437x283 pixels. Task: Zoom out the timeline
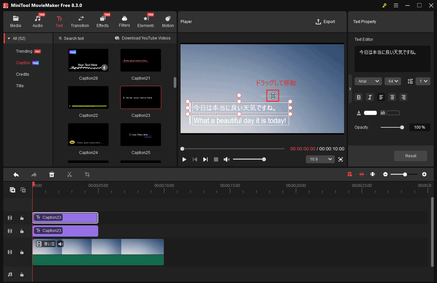coord(385,174)
